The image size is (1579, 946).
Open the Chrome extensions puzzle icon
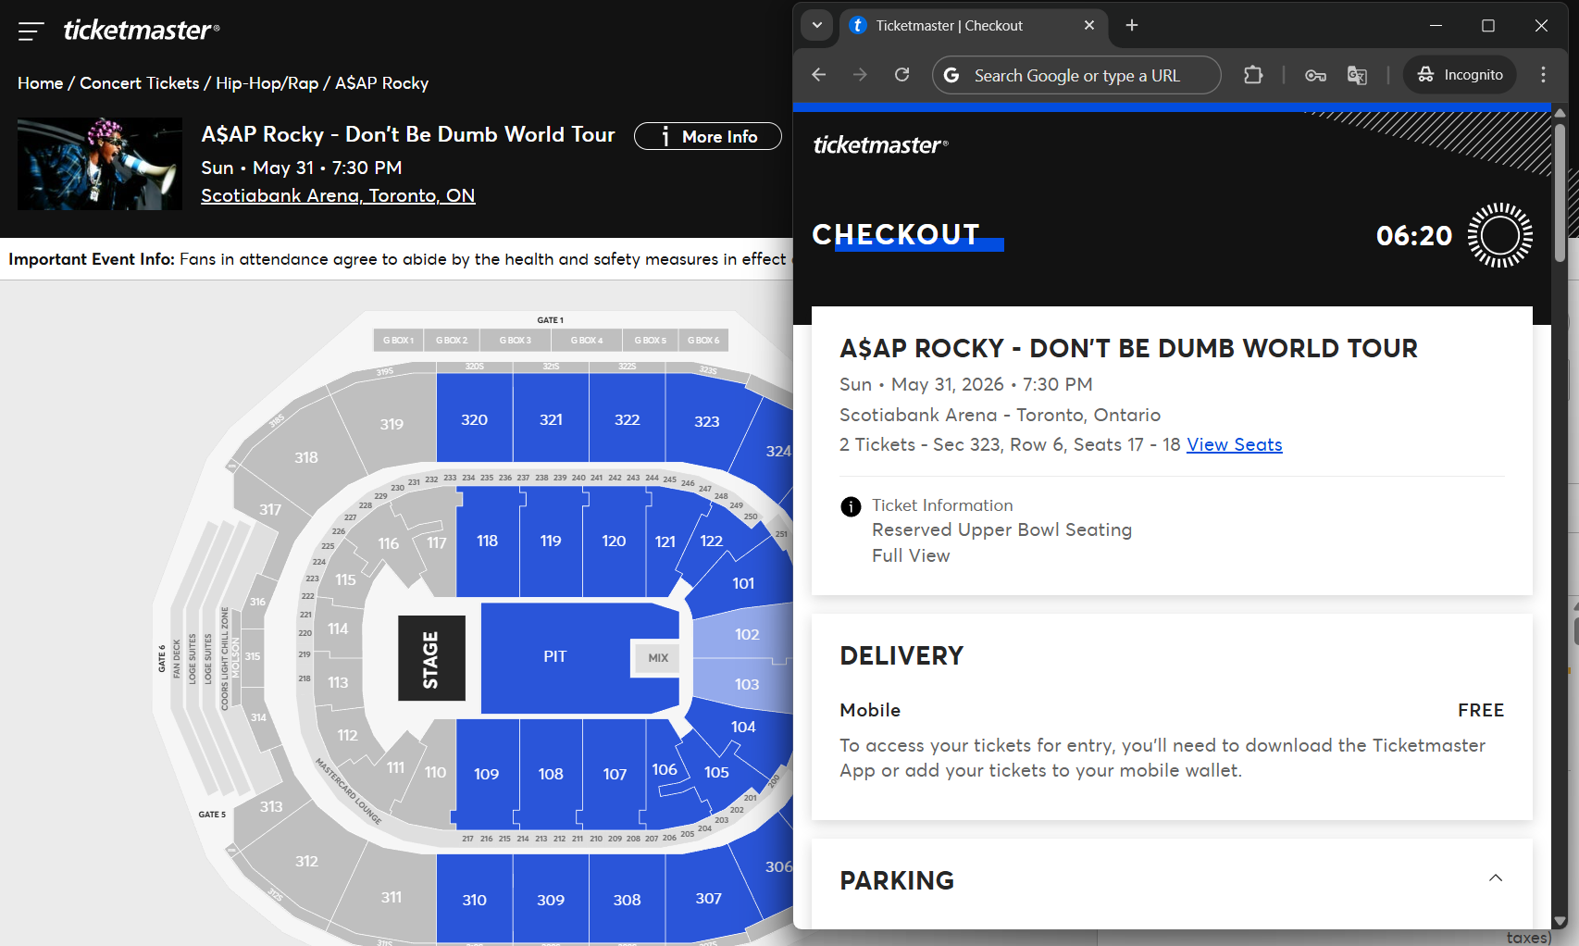(x=1252, y=75)
